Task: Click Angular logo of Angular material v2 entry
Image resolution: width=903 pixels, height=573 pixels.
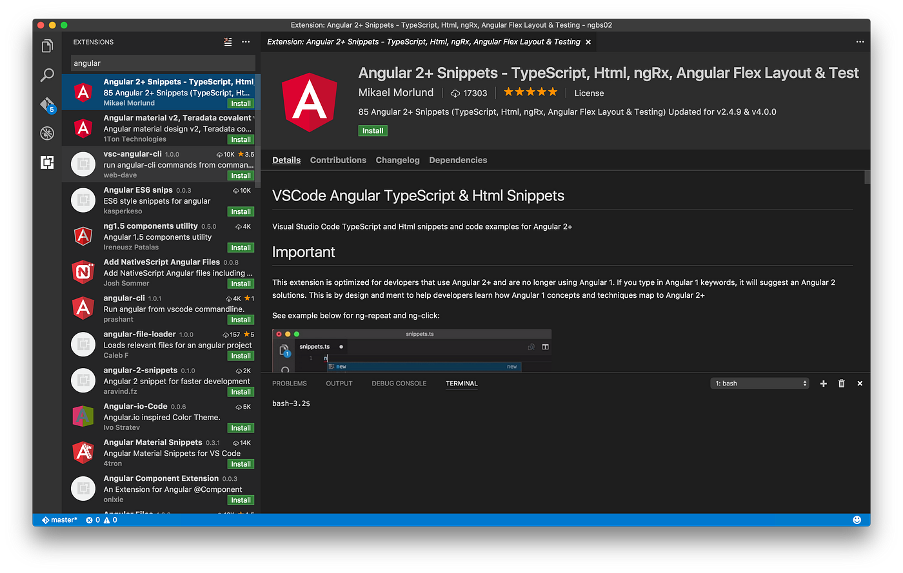Action: 83,128
